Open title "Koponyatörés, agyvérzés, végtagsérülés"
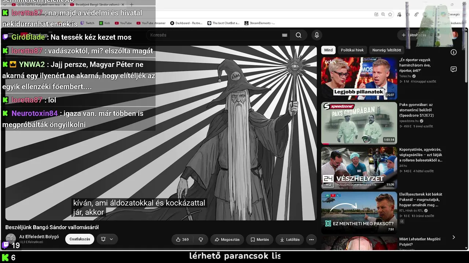Screen dimensions: 469x263 421,155
